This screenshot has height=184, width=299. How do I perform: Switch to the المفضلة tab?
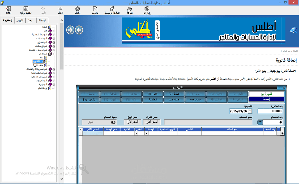click(42, 20)
